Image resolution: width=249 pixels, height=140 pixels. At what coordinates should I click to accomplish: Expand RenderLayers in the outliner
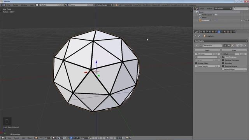(x=198, y=15)
